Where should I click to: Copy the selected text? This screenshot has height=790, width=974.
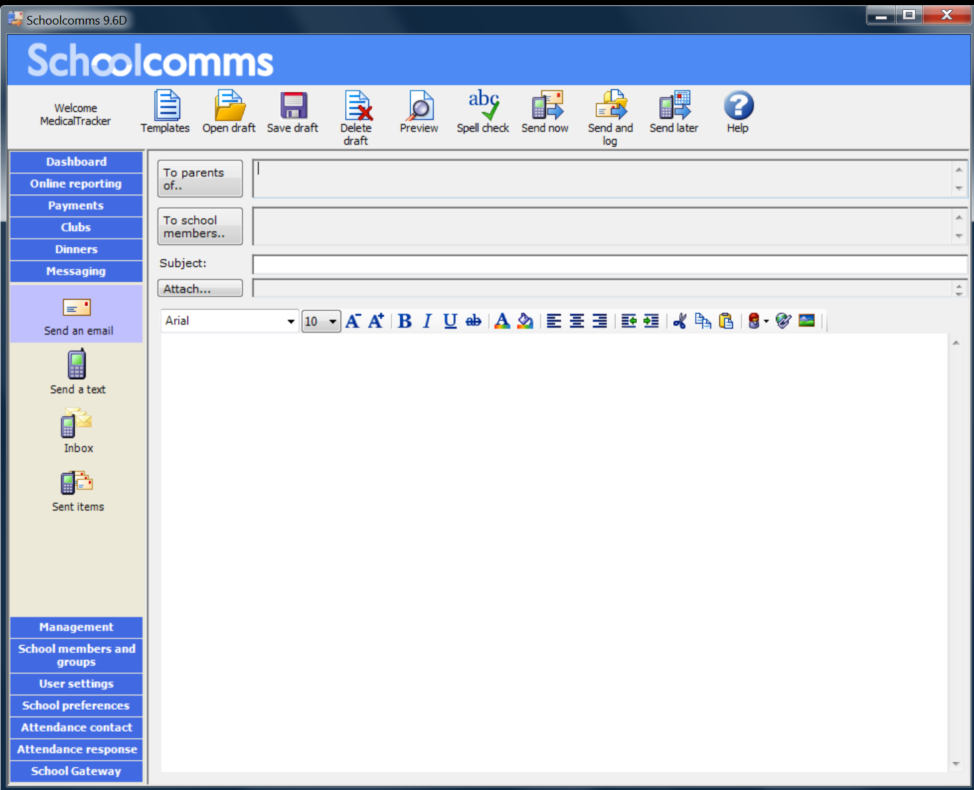[x=703, y=321]
